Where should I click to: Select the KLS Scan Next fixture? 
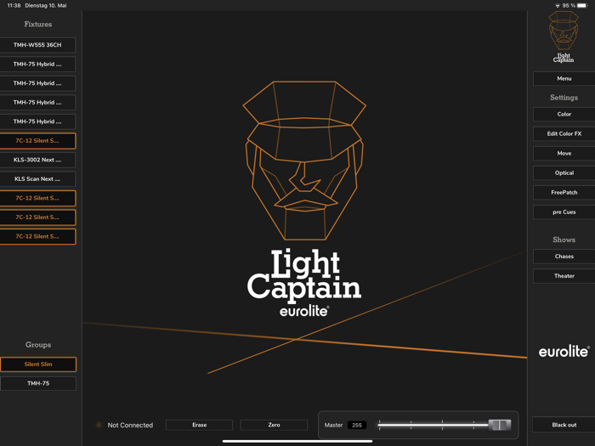[37, 179]
